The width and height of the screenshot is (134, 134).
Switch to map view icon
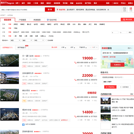point(124,9)
